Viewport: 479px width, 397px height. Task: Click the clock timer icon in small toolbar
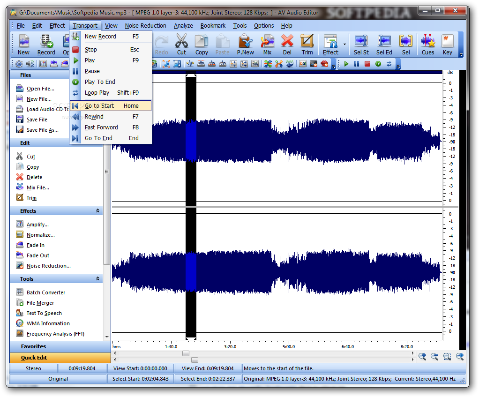pos(19,64)
